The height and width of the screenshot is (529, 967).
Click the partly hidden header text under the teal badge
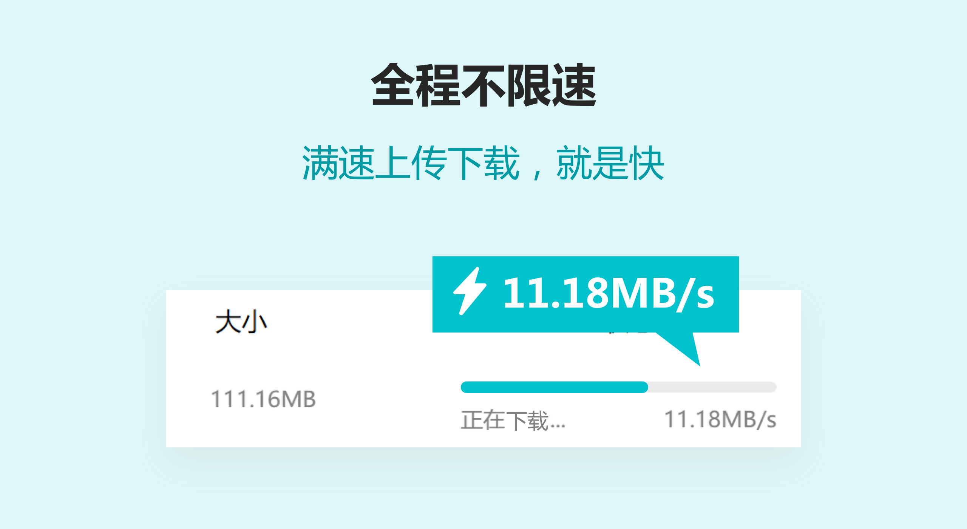tap(629, 333)
